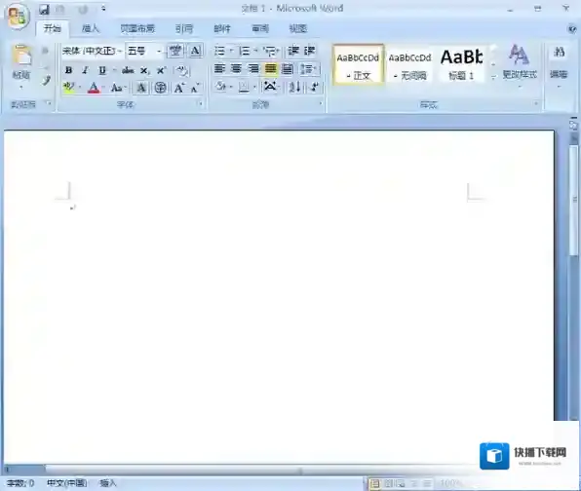Open the font name 宋体 dropdown
This screenshot has width=581, height=491.
(119, 51)
